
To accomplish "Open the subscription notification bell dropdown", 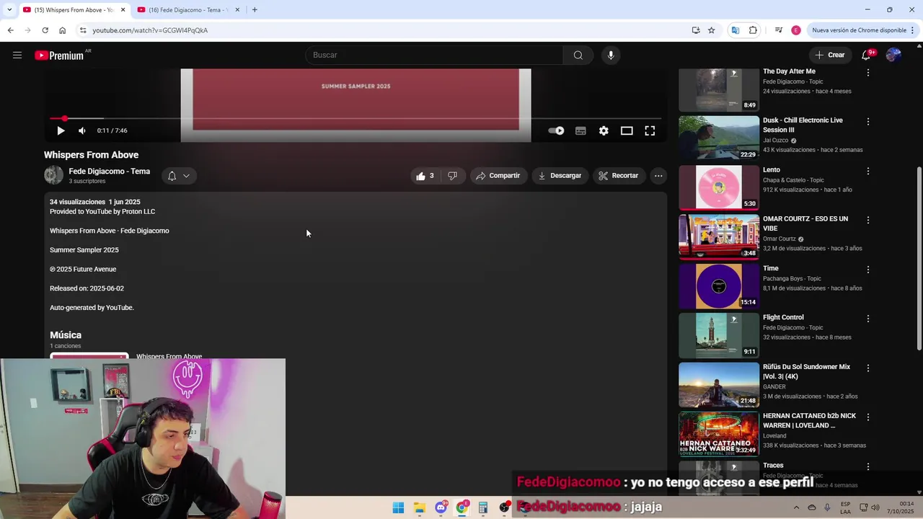I will click(179, 175).
